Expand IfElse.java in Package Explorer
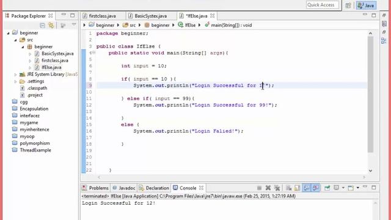The width and height of the screenshot is (391, 220). 30,68
